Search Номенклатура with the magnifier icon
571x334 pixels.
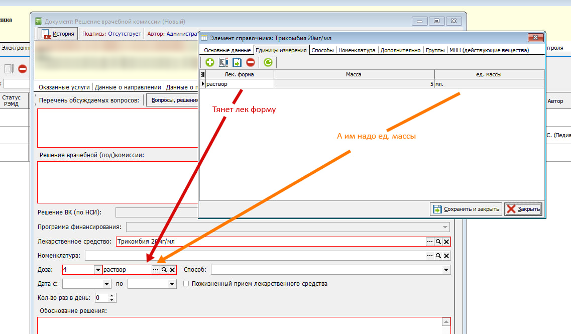coord(438,256)
